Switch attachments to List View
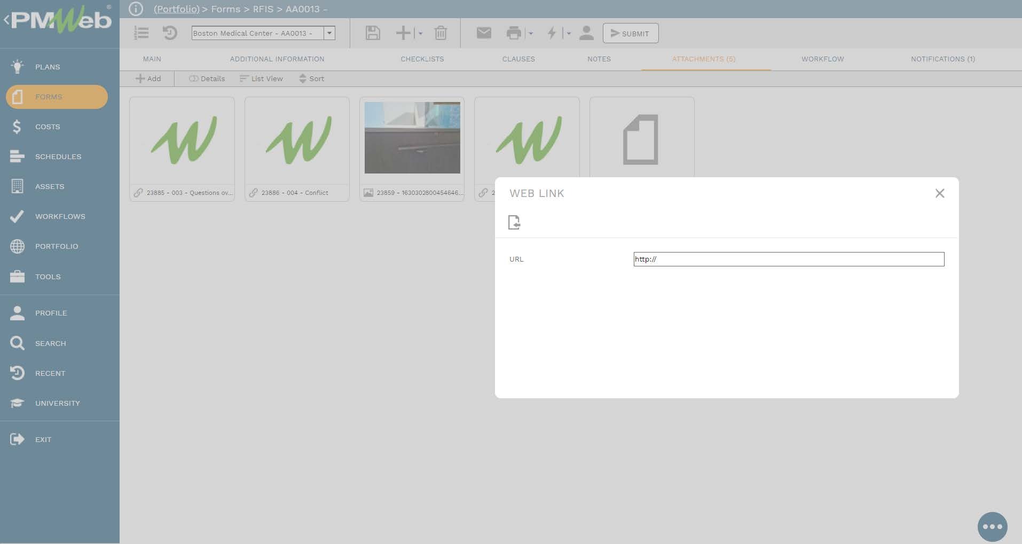This screenshot has width=1022, height=544. pyautogui.click(x=261, y=78)
